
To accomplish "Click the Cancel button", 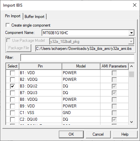I will [x=98, y=134].
